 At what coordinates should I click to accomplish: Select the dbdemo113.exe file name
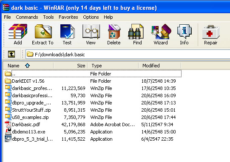point(28,132)
